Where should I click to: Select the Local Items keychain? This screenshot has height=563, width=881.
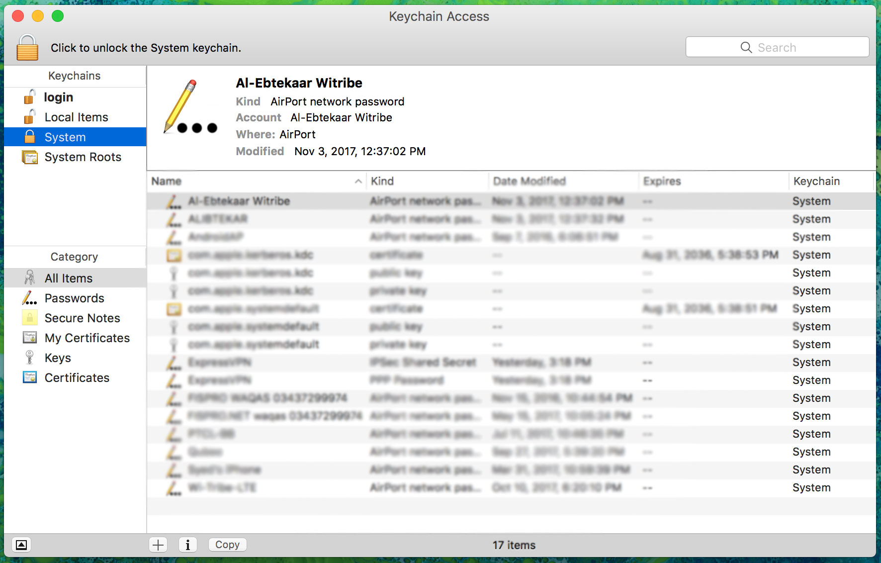75,117
